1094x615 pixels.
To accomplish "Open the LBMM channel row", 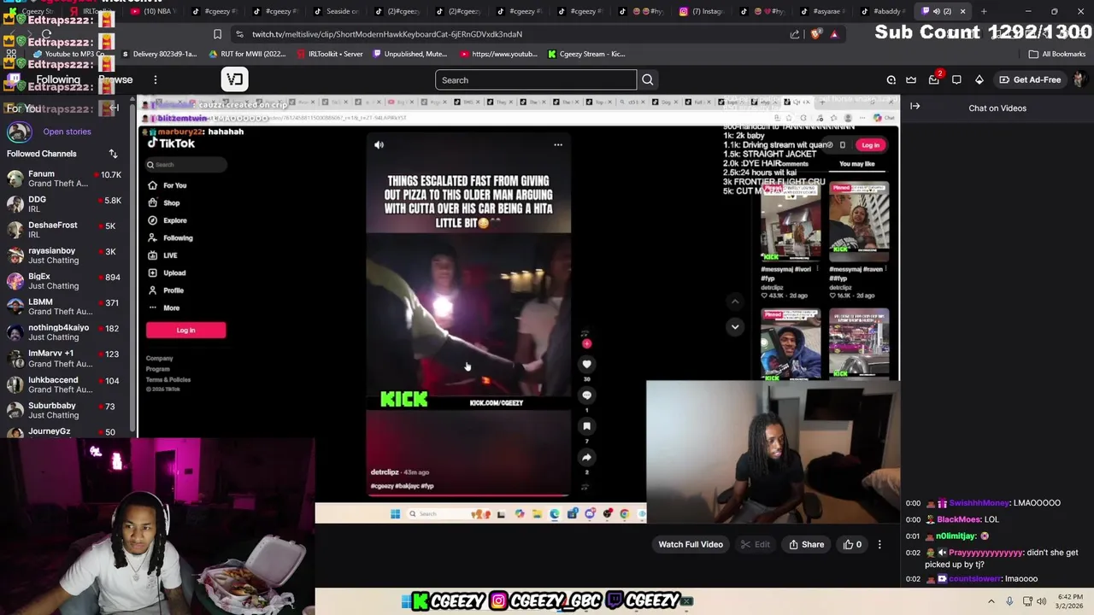I will pyautogui.click(x=67, y=307).
